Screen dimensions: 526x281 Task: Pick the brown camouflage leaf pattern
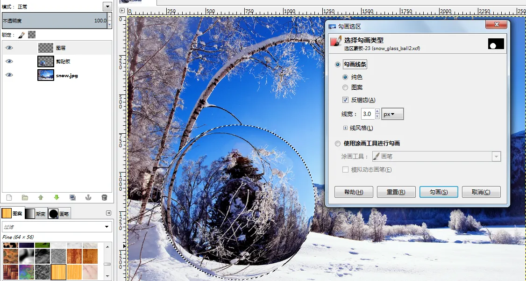(10, 256)
